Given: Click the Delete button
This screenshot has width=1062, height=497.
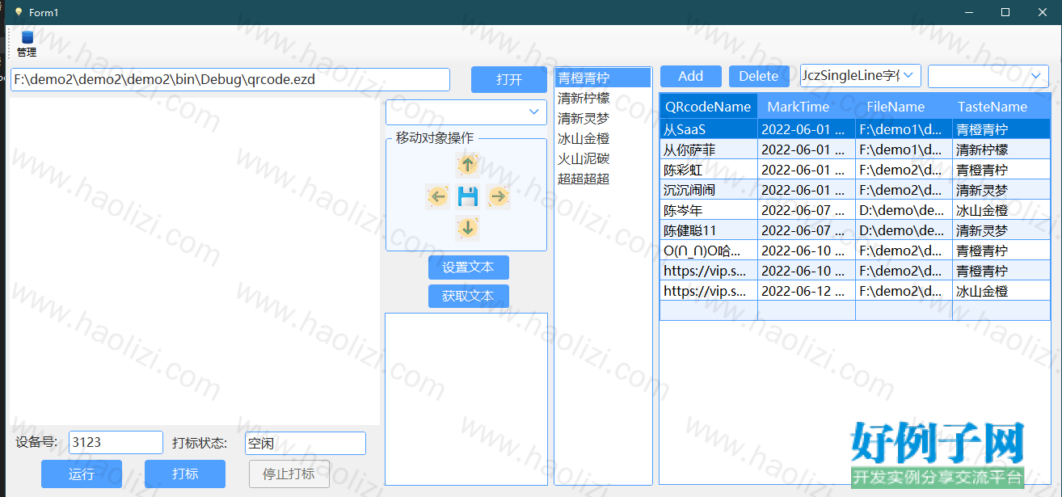Looking at the screenshot, I should (x=759, y=76).
